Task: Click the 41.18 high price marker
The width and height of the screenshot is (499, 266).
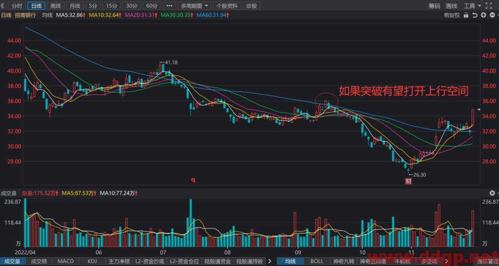Action: (x=170, y=62)
